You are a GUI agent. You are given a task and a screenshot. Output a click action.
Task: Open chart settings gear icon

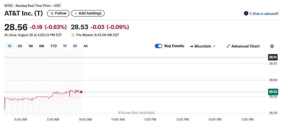tap(272, 46)
